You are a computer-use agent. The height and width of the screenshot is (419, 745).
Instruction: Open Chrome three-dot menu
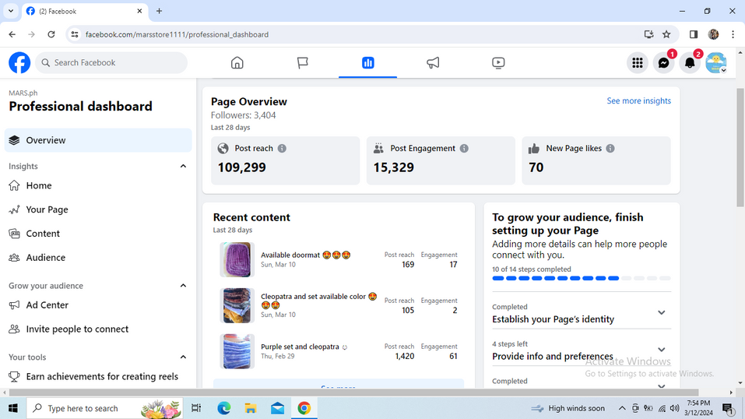tap(733, 34)
